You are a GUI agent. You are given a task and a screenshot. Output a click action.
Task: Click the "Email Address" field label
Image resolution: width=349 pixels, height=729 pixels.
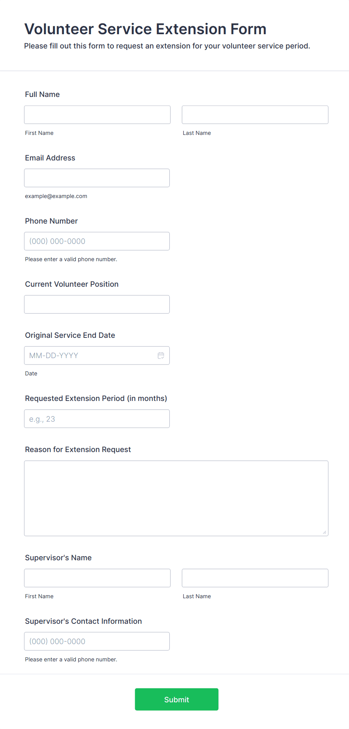tap(50, 158)
